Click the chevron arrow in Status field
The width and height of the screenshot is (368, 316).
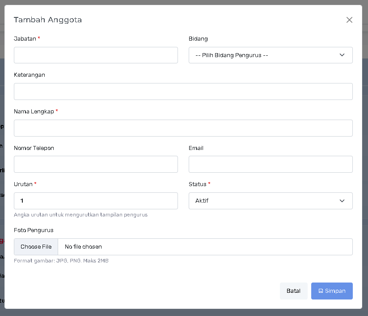point(342,201)
